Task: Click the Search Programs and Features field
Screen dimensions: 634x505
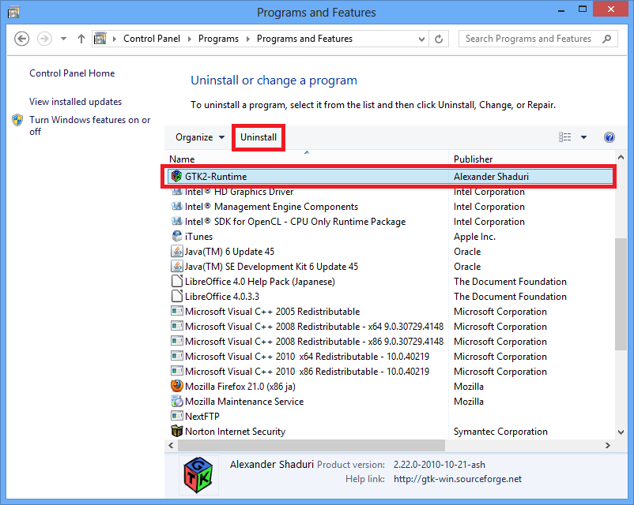Action: 528,39
